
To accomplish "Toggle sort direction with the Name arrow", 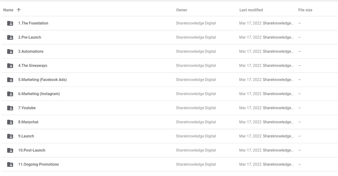I will pos(19,10).
